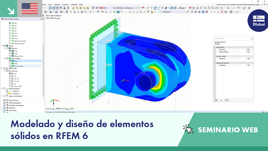
Task: Click the Values on Surfaces icon in the tree
Action: click(x=7, y=96)
